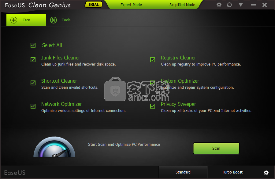Uncheck Junk Files Cleaner checkbox
This screenshot has height=179, width=275.
tap(33, 60)
